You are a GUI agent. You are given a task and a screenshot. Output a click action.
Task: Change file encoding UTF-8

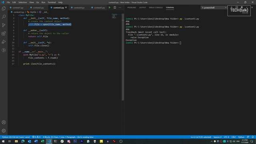(226, 137)
